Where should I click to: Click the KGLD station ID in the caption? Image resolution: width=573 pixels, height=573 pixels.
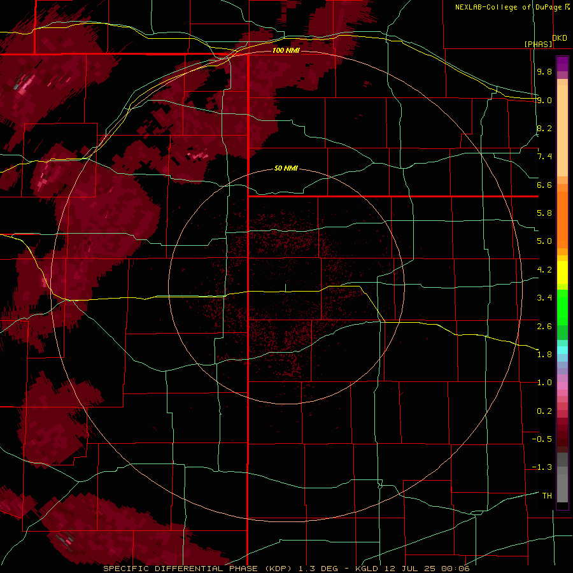[367, 569]
